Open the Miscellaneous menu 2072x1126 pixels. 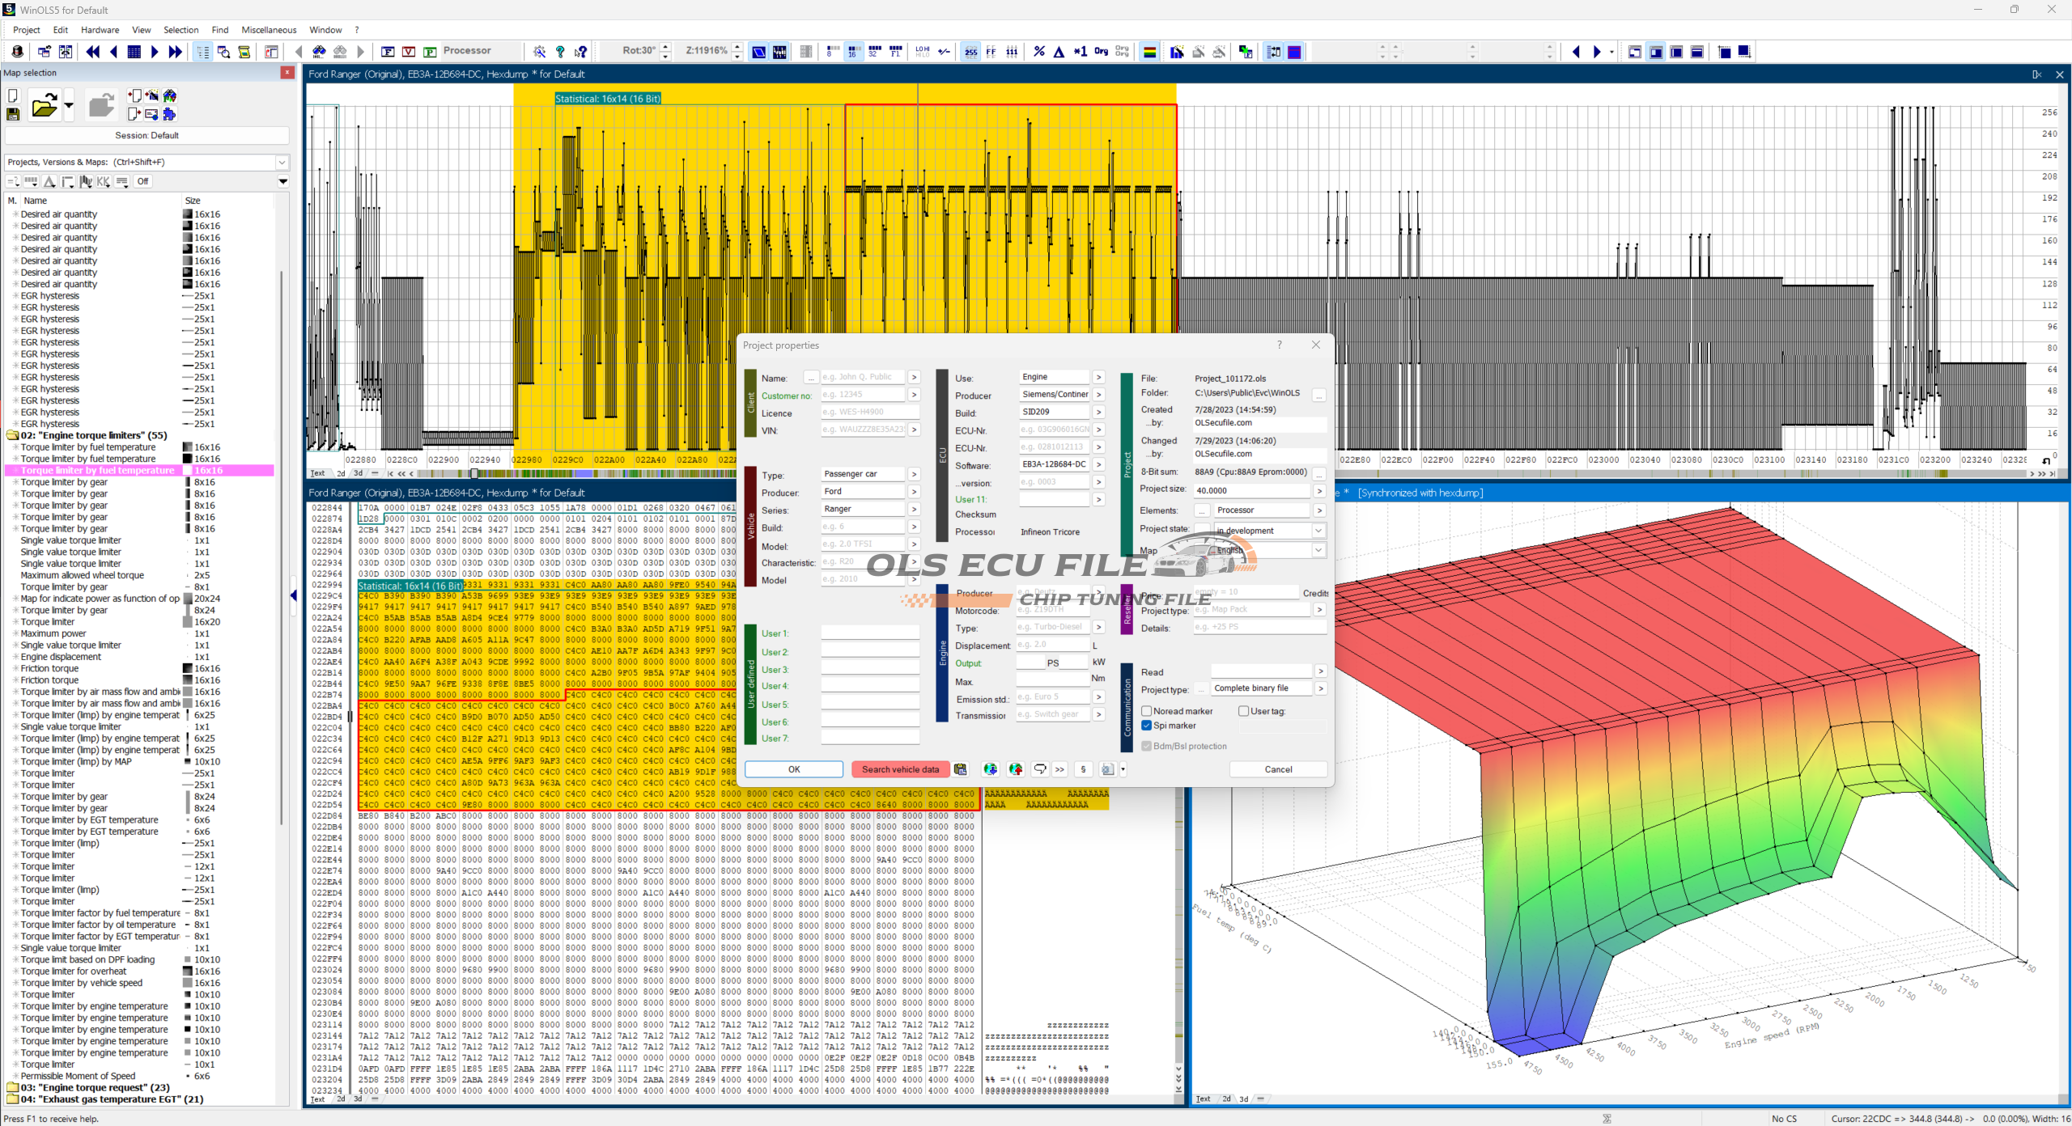pos(269,30)
